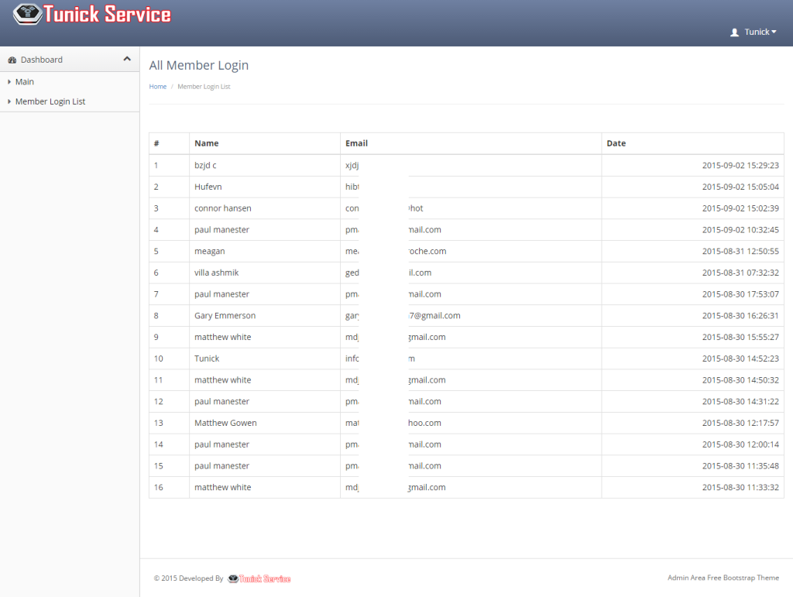Screen dimensions: 793x597
Task: Click the Date column header
Action: pyautogui.click(x=693, y=143)
